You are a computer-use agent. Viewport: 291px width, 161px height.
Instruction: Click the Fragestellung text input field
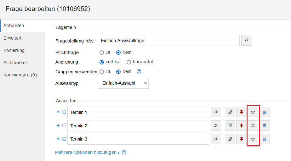click(169, 41)
